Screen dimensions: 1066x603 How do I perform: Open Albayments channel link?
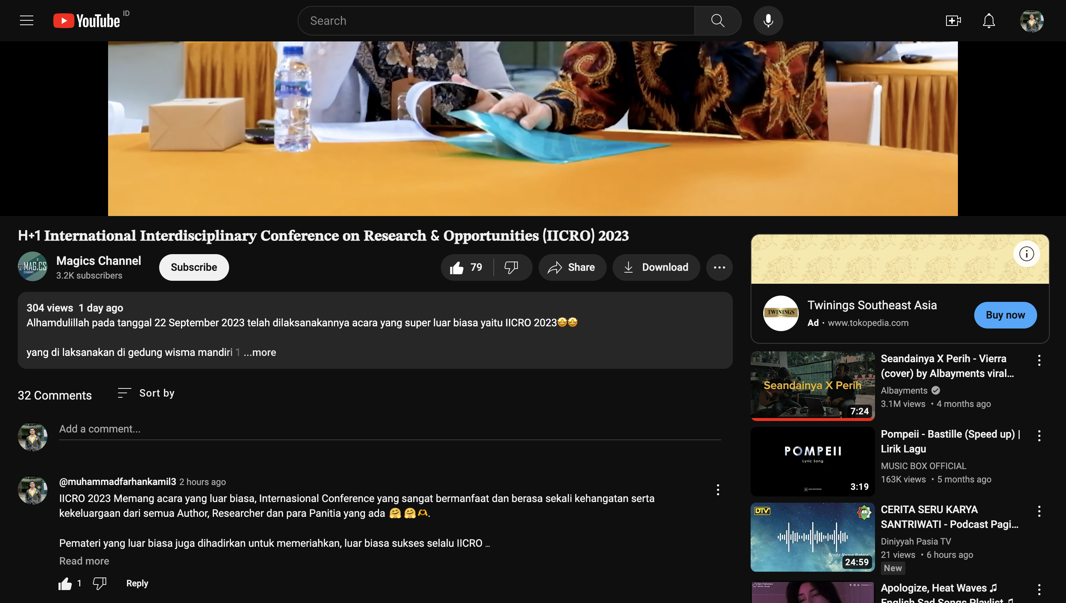pyautogui.click(x=904, y=391)
